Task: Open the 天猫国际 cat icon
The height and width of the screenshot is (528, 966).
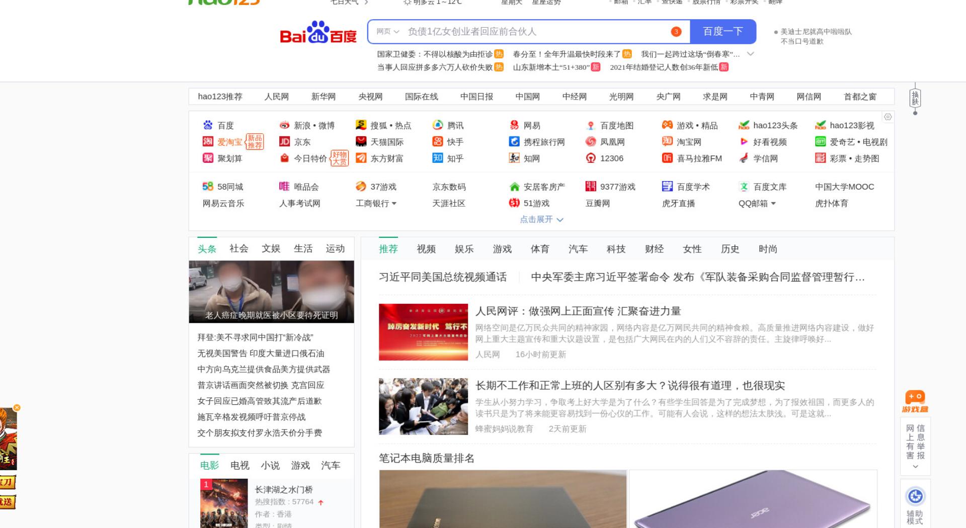Action: (x=361, y=142)
